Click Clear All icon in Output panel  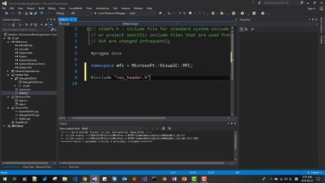click(164, 129)
